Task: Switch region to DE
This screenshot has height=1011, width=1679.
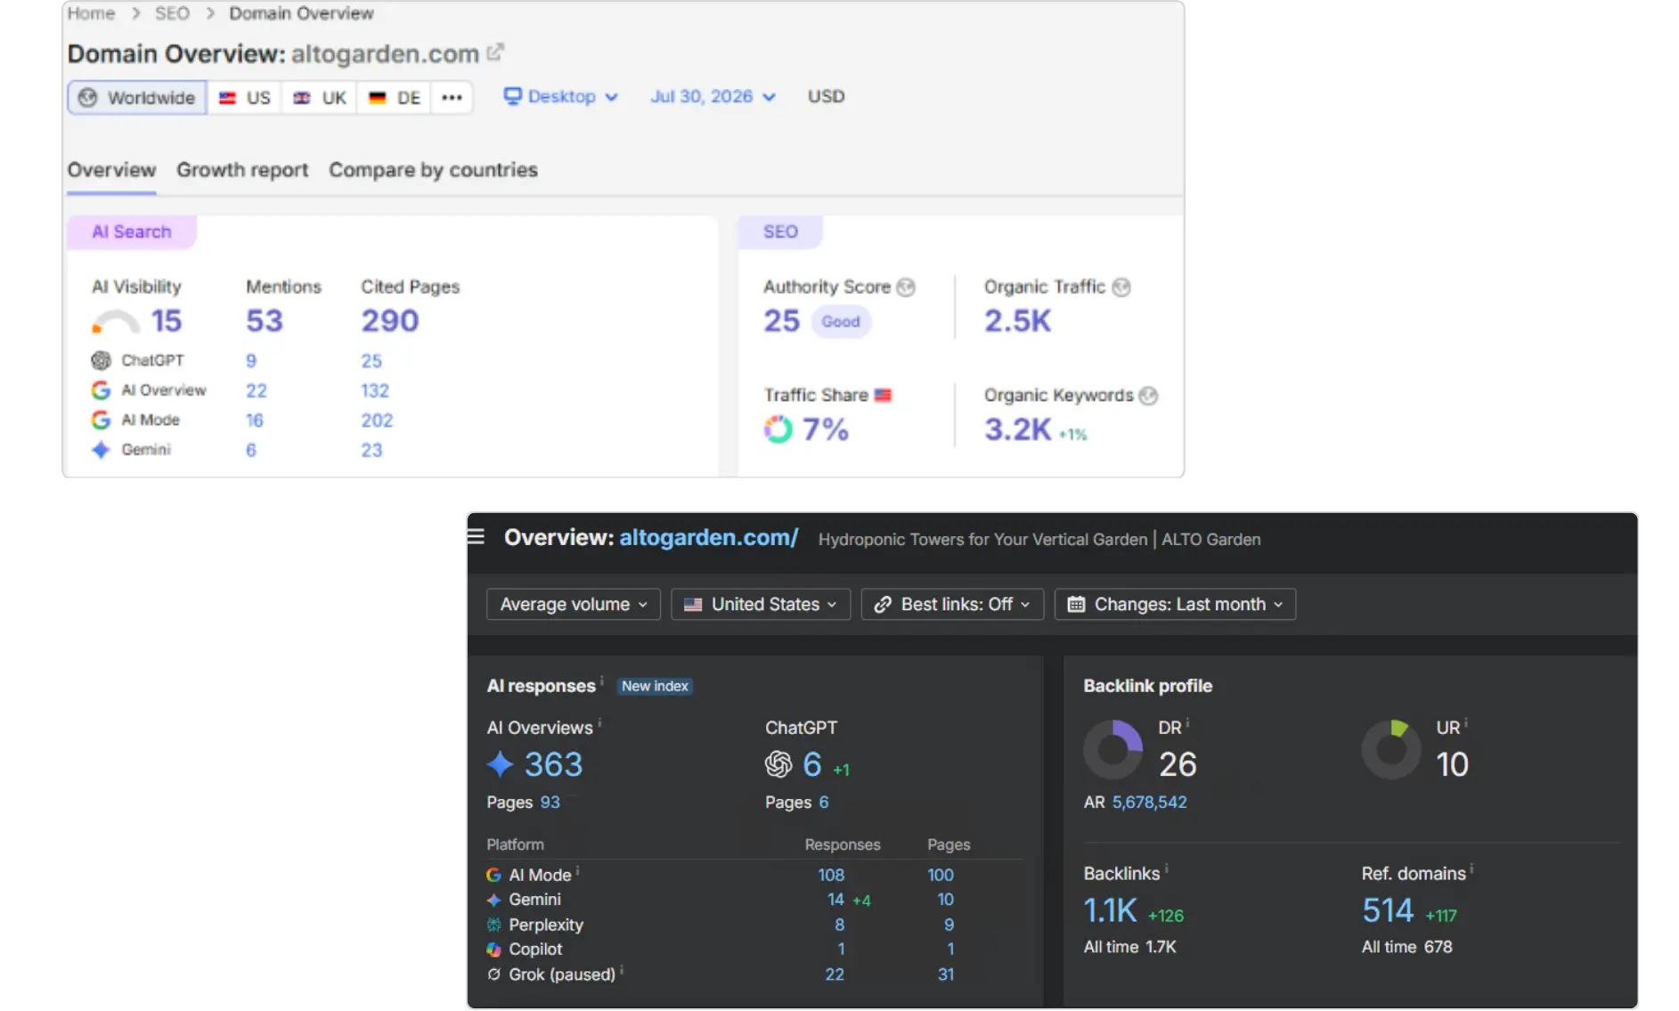Action: pyautogui.click(x=394, y=97)
